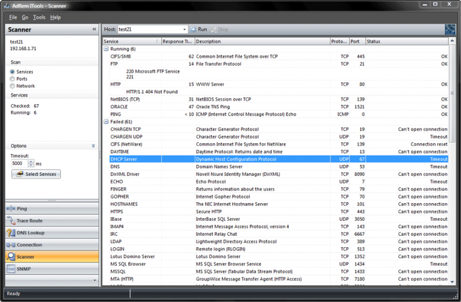Select the Services scan radio button
461x302 pixels.
pos(12,71)
